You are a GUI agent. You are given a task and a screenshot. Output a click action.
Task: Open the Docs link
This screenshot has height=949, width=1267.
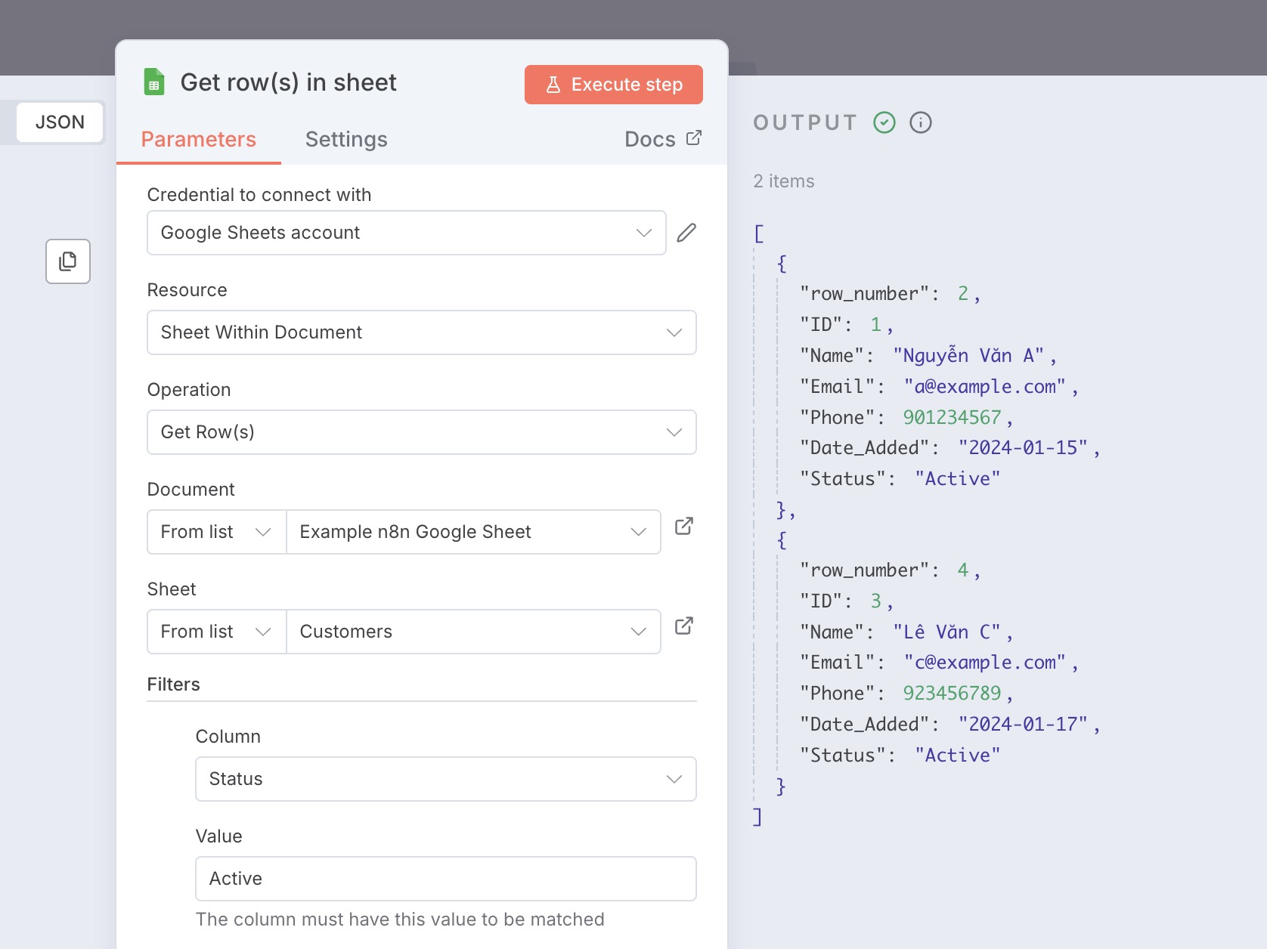(663, 140)
